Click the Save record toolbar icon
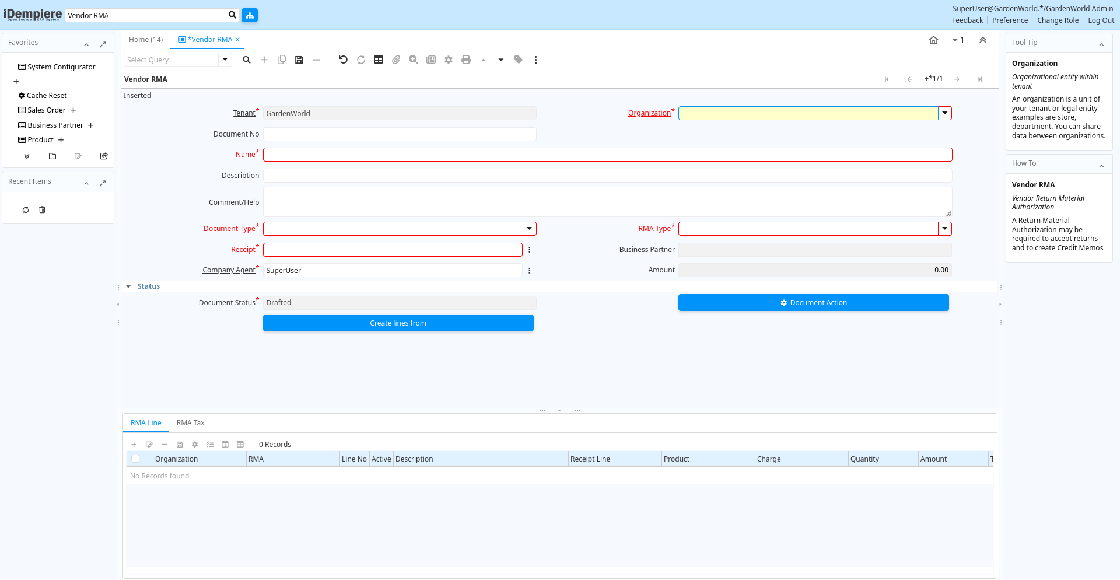Screen dimensions: 1120x580 tap(299, 60)
